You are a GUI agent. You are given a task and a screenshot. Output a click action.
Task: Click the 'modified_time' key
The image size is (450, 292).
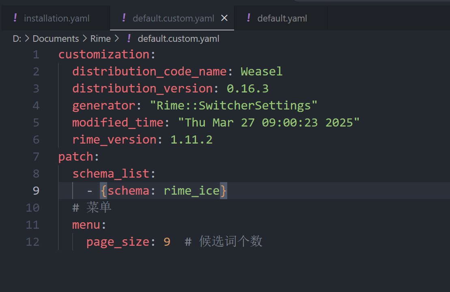tap(118, 122)
